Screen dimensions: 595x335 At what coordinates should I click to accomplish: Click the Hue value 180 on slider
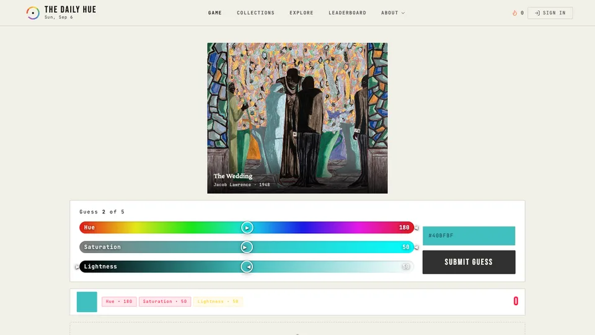(404, 228)
